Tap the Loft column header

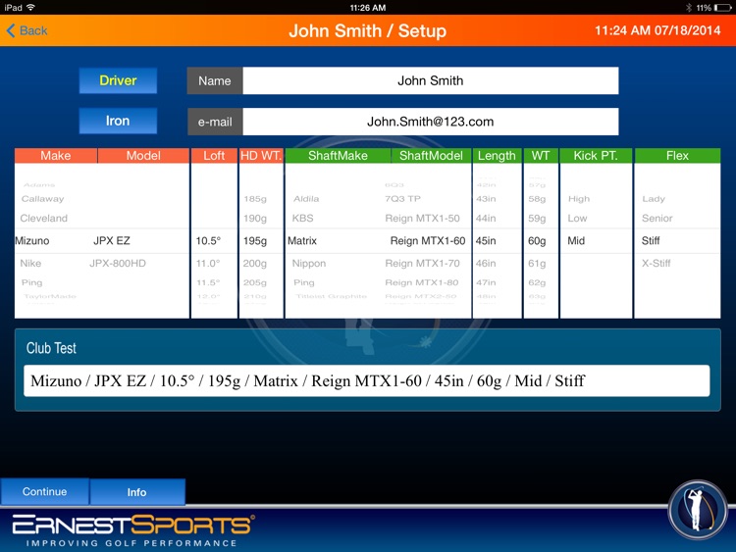click(214, 156)
